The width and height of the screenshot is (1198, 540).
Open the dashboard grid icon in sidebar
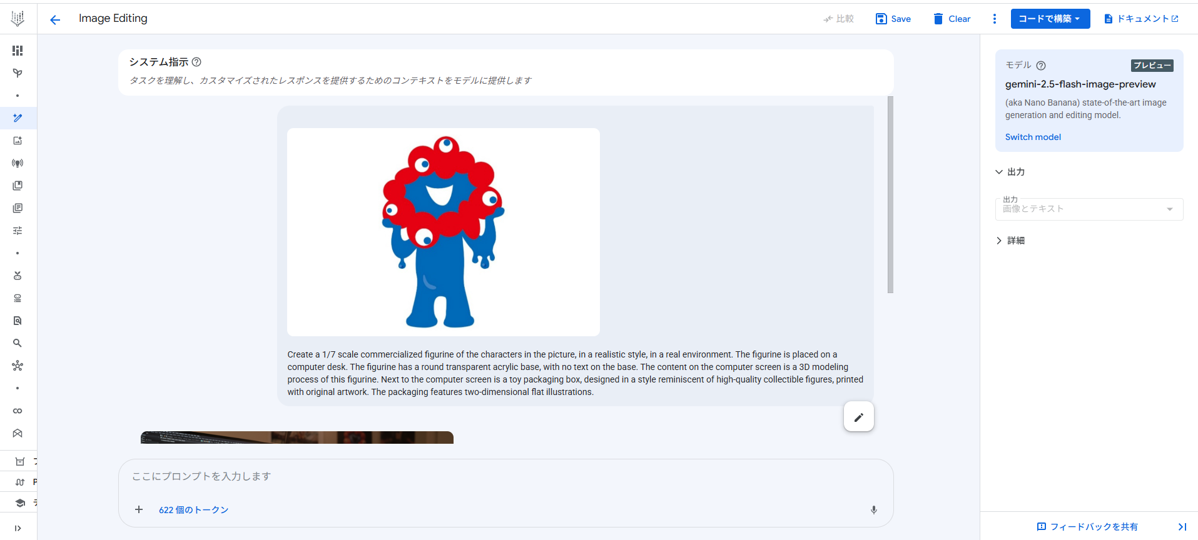click(18, 51)
